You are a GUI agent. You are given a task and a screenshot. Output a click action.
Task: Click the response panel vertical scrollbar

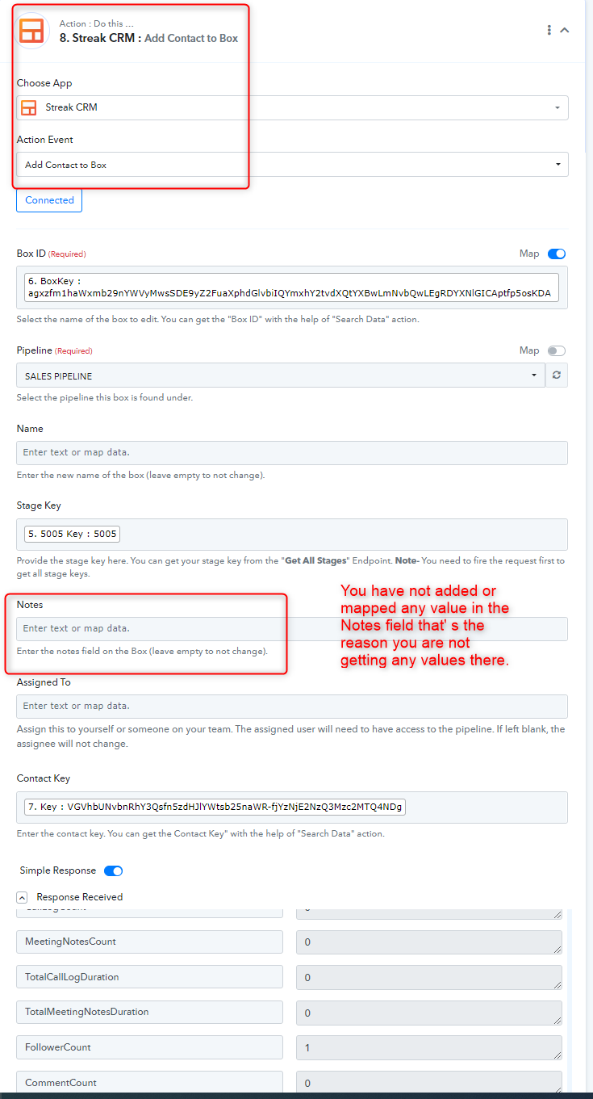click(x=570, y=1001)
